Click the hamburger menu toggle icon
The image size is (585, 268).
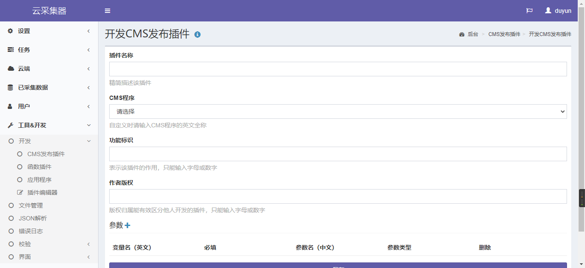point(107,11)
